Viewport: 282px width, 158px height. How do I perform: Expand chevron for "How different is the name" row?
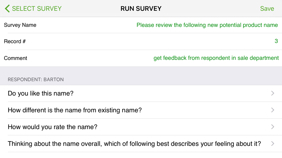pyautogui.click(x=273, y=110)
